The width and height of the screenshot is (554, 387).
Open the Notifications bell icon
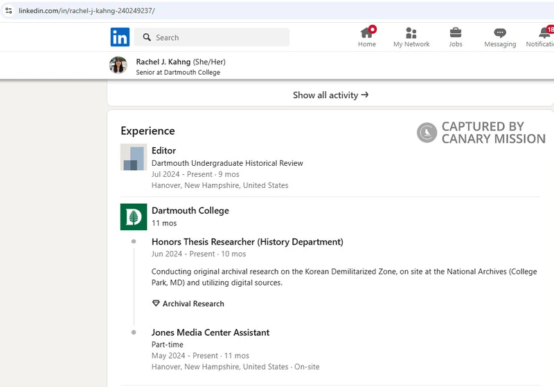[544, 33]
